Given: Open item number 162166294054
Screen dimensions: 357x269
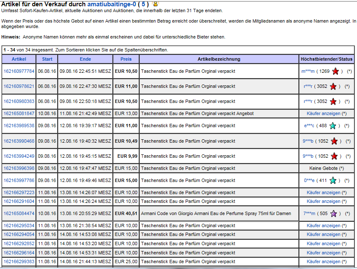Looking at the screenshot, I should [19, 234].
